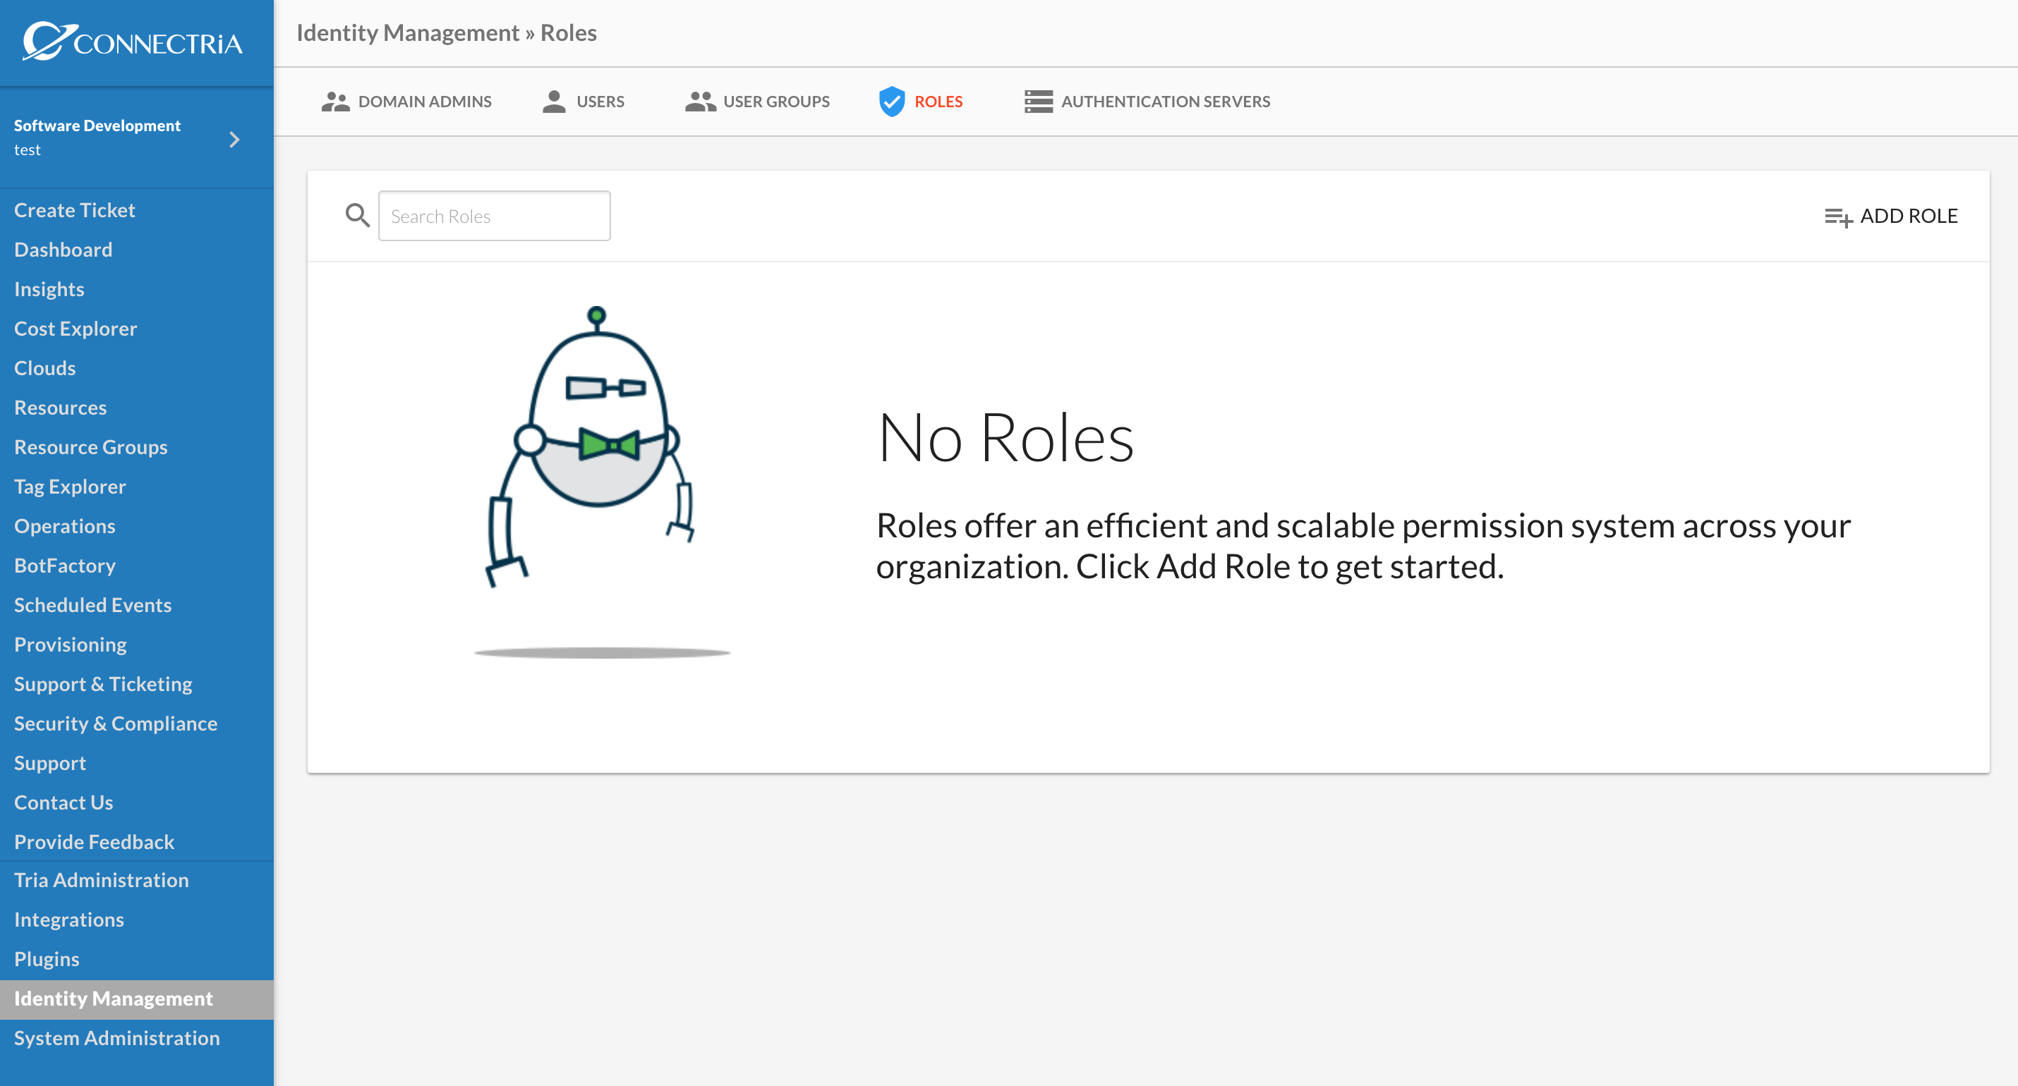Open the Authentication Servers tab
Image resolution: width=2018 pixels, height=1086 pixels.
pyautogui.click(x=1147, y=102)
